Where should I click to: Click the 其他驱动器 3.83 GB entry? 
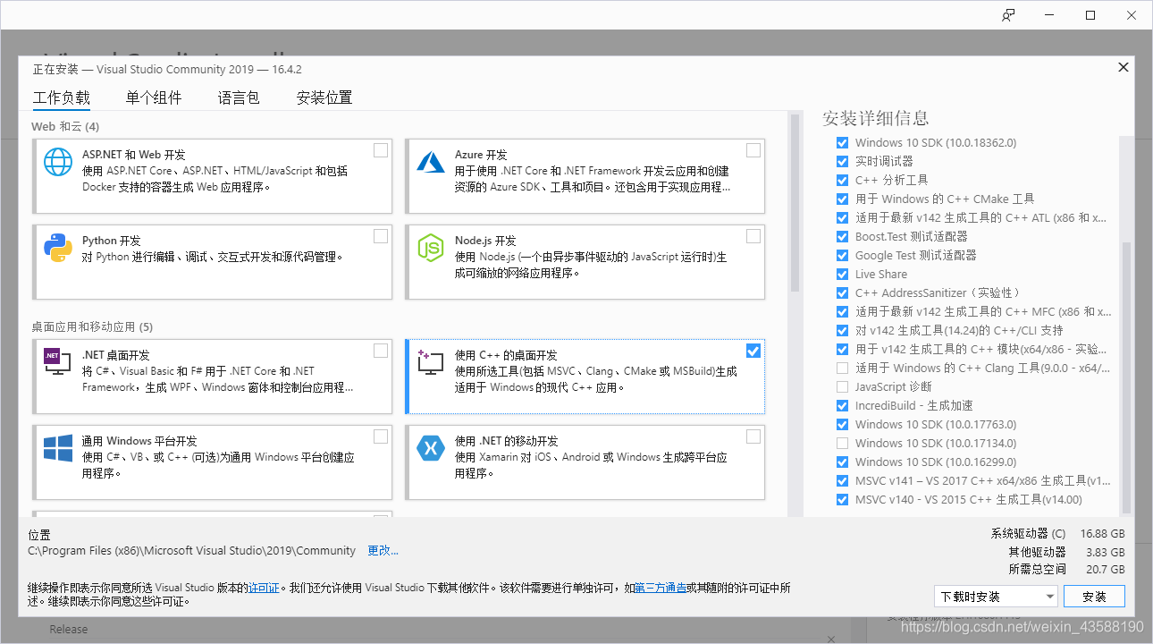pos(1066,551)
